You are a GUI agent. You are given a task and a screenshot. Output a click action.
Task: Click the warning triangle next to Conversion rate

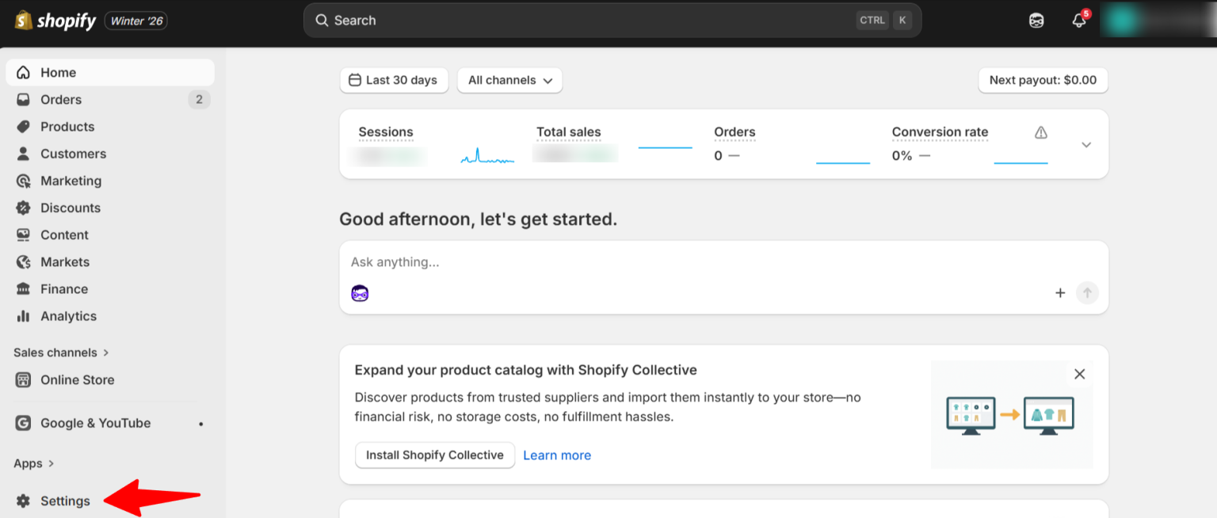[x=1041, y=132]
